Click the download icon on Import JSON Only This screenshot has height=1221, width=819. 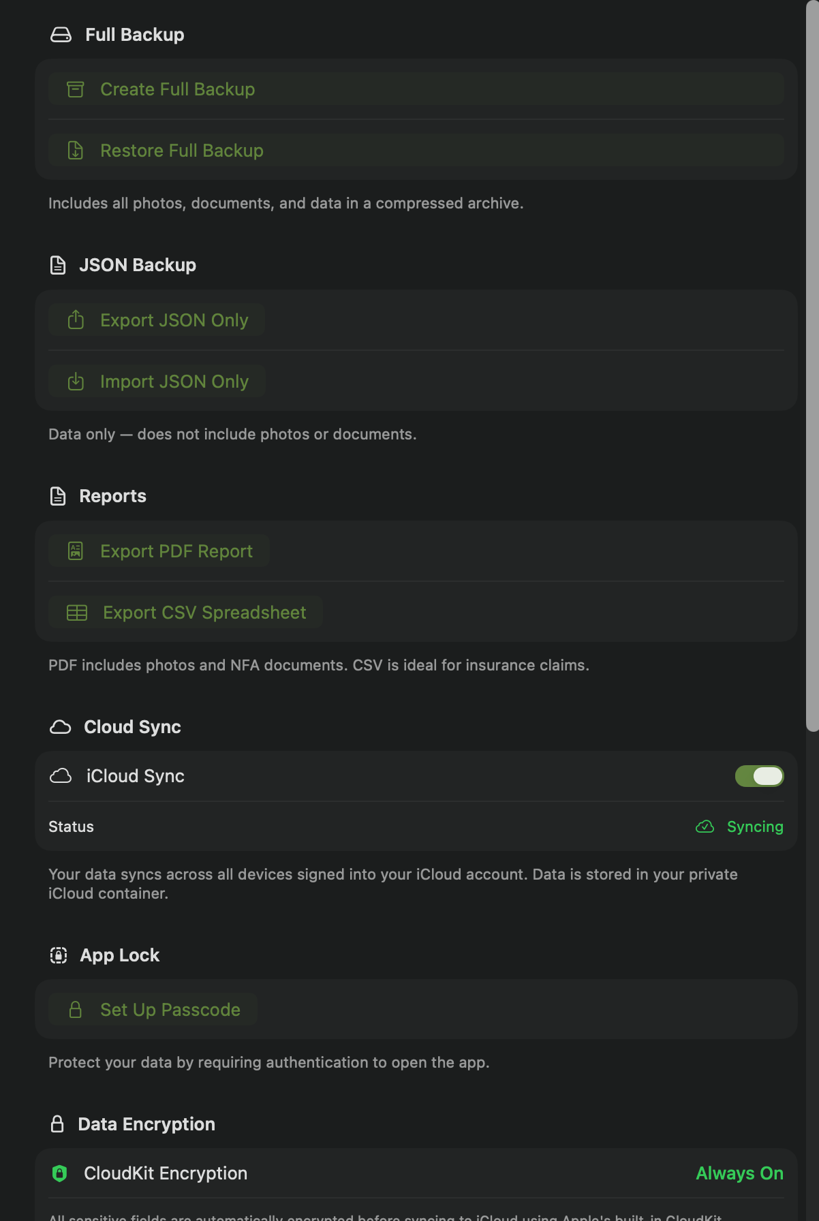point(76,381)
